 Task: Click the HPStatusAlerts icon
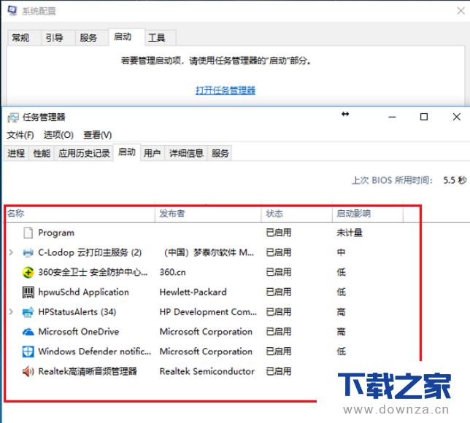pos(28,311)
